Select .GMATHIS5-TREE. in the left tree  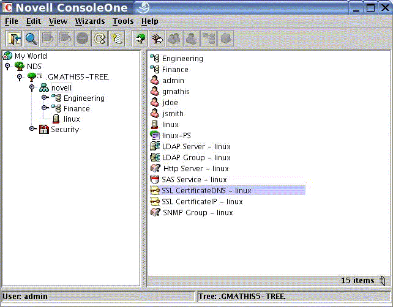tap(78, 77)
